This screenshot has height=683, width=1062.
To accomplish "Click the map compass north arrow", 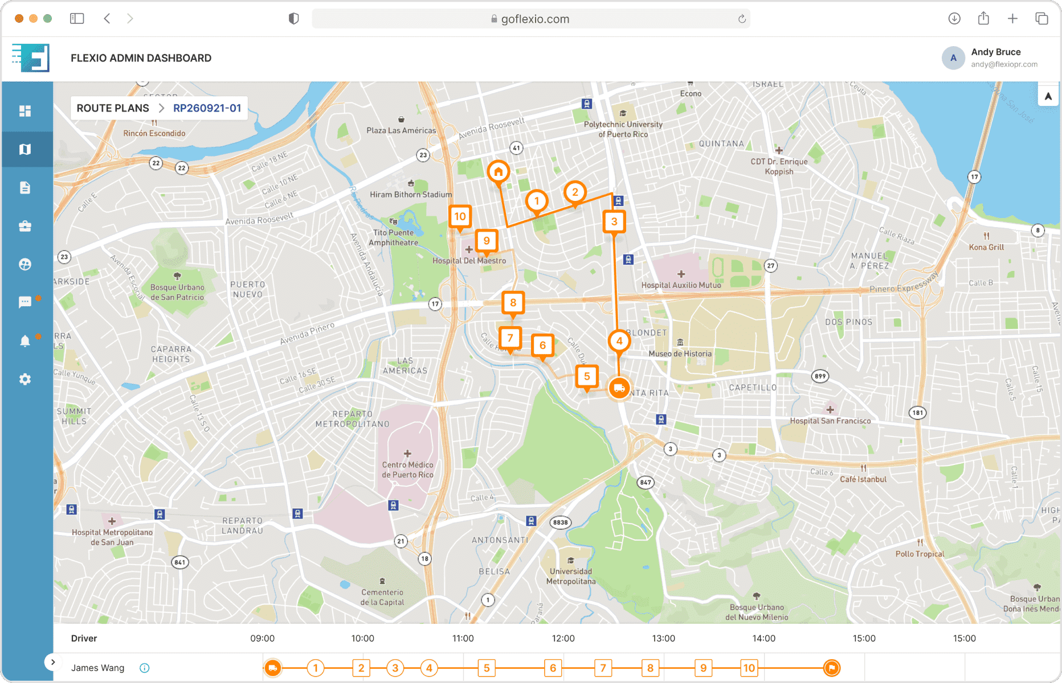I will pos(1048,96).
